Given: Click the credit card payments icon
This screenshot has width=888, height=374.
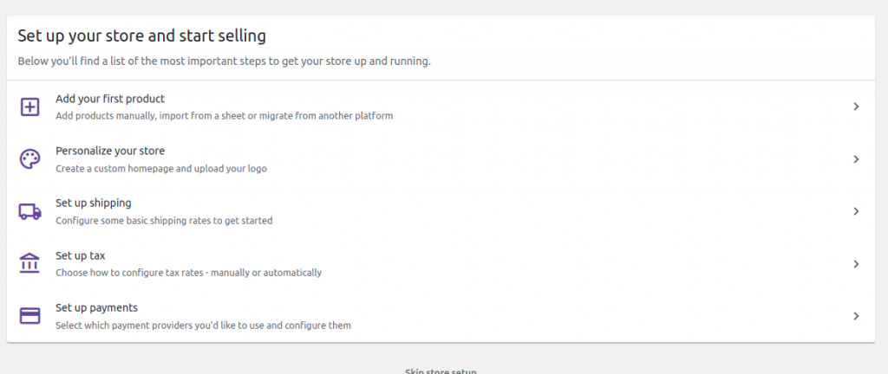Looking at the screenshot, I should (x=30, y=316).
